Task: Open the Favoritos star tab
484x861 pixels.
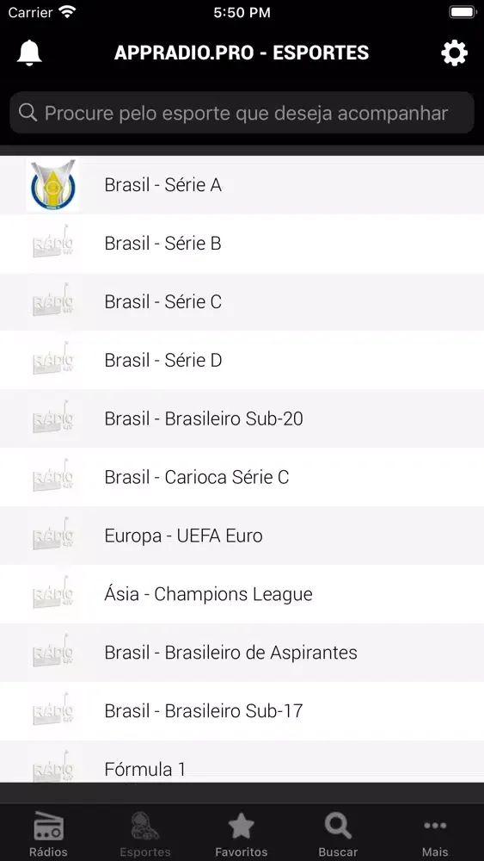Action: click(242, 833)
